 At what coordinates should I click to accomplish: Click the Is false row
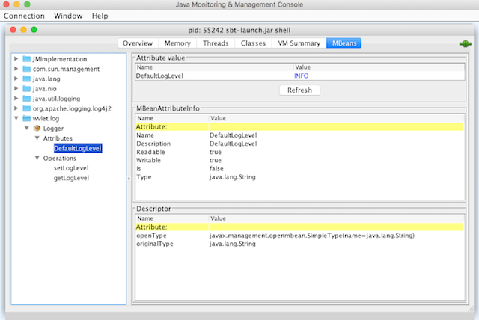tap(299, 169)
